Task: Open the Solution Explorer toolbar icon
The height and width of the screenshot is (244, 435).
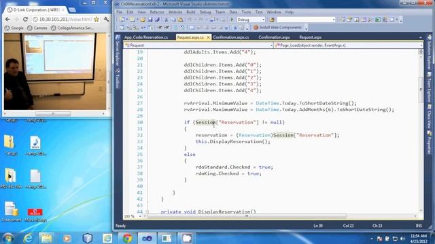Action: [343, 20]
